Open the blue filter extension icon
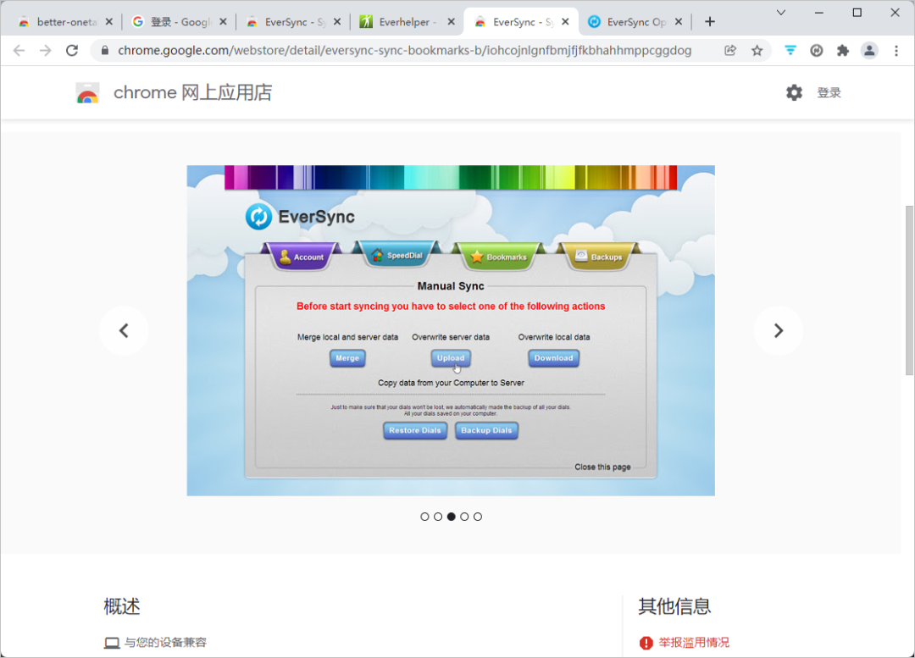The height and width of the screenshot is (658, 915). point(790,51)
